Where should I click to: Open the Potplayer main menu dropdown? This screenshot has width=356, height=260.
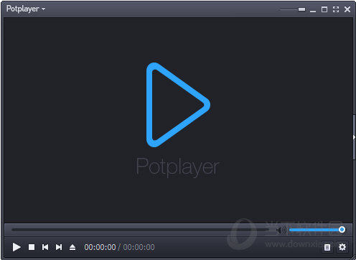pos(26,9)
